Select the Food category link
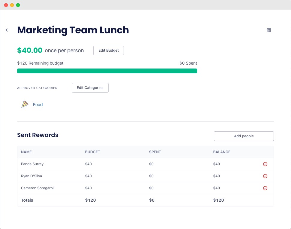 pos(38,105)
